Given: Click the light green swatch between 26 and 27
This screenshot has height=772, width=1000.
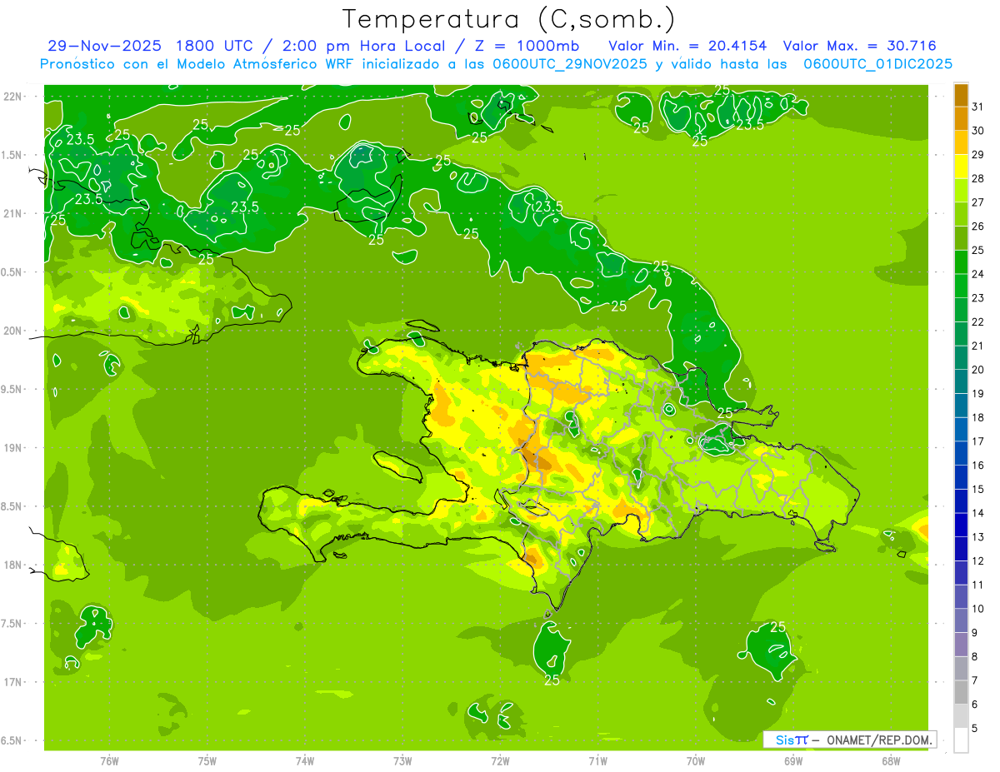Looking at the screenshot, I should pos(961,215).
